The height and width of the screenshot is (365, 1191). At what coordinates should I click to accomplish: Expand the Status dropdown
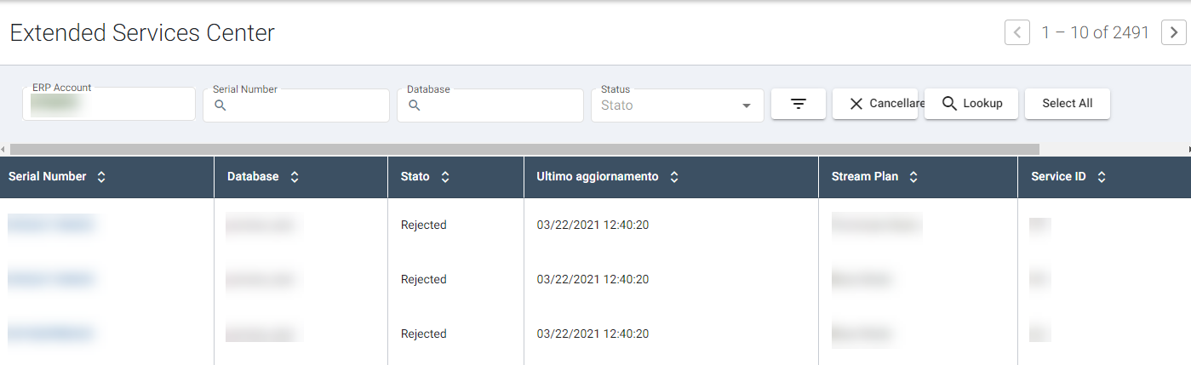pyautogui.click(x=746, y=106)
